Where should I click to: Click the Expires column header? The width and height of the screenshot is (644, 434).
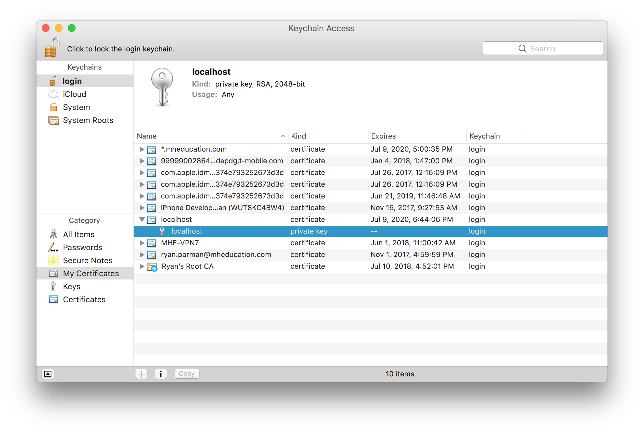coord(384,136)
